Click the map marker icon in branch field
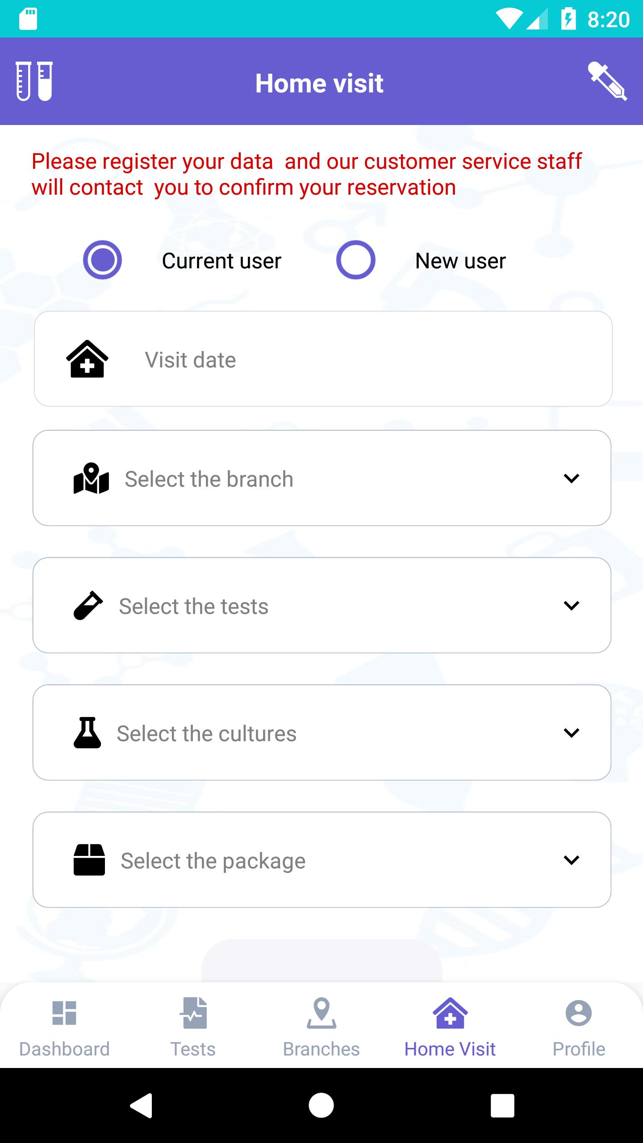643x1143 pixels. pyautogui.click(x=91, y=478)
